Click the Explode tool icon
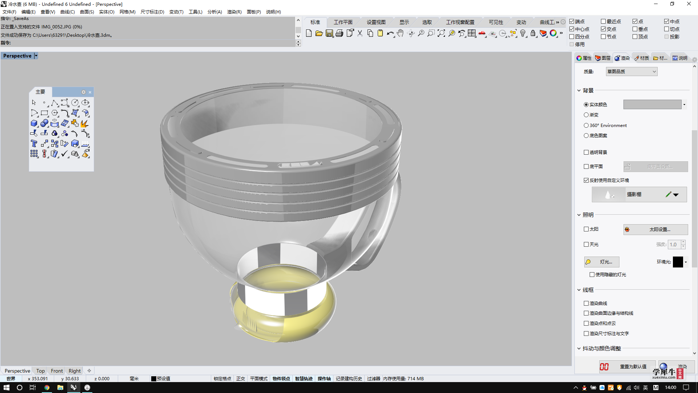The height and width of the screenshot is (393, 698). [85, 123]
